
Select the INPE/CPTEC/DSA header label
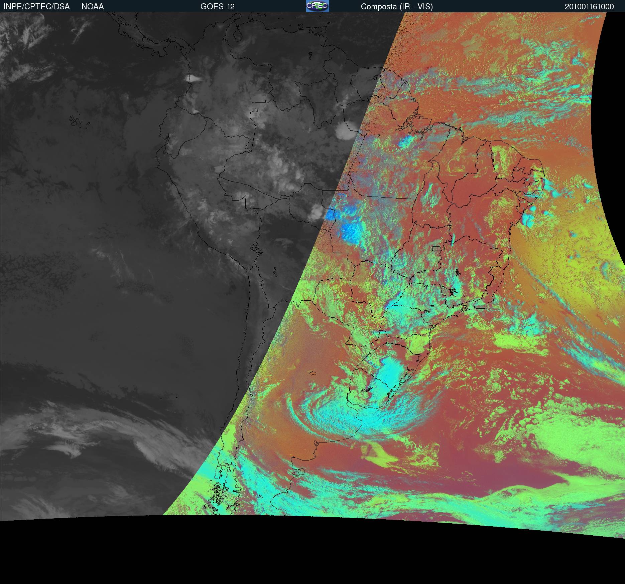point(36,7)
